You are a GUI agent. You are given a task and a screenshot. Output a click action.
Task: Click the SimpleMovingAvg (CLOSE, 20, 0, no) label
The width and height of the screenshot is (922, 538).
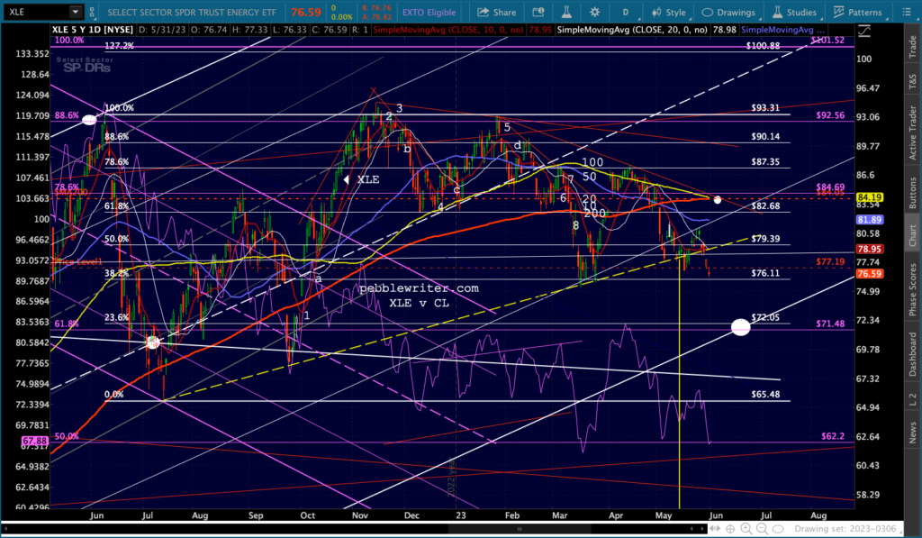click(632, 30)
